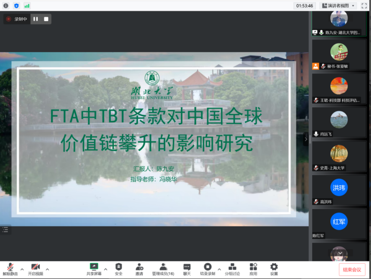
Task: Click muted mic icon beside 王珺
Action: click(316, 100)
